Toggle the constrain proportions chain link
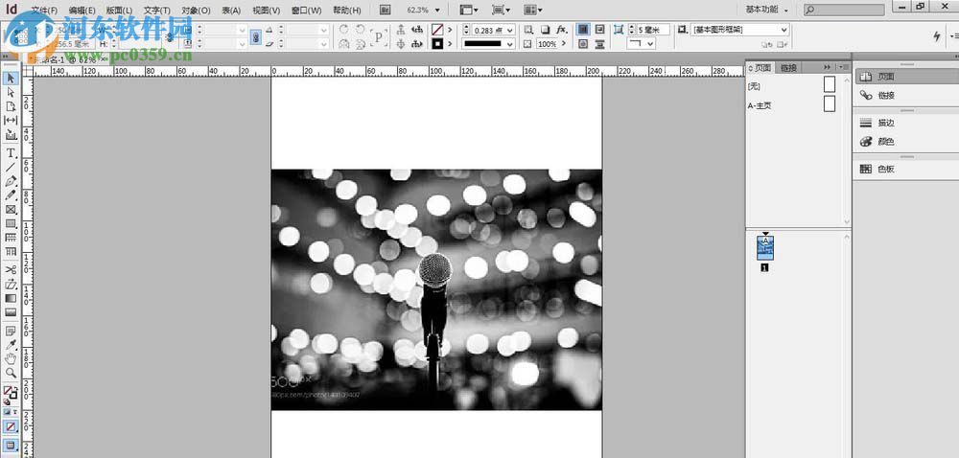The width and height of the screenshot is (959, 458). (256, 36)
